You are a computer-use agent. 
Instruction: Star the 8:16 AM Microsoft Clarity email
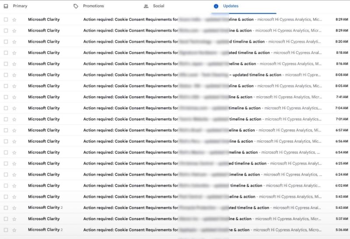pos(14,64)
